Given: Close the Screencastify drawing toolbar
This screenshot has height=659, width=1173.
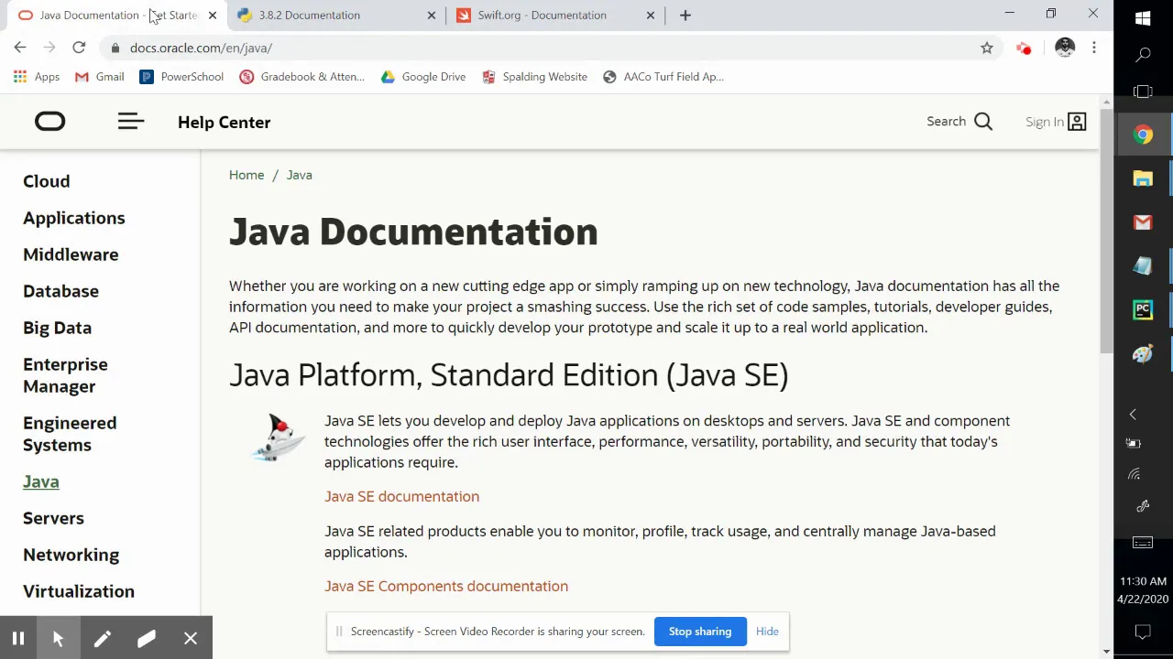Looking at the screenshot, I should pyautogui.click(x=190, y=638).
